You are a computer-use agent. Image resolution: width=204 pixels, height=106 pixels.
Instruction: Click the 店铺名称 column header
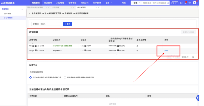[33, 40]
